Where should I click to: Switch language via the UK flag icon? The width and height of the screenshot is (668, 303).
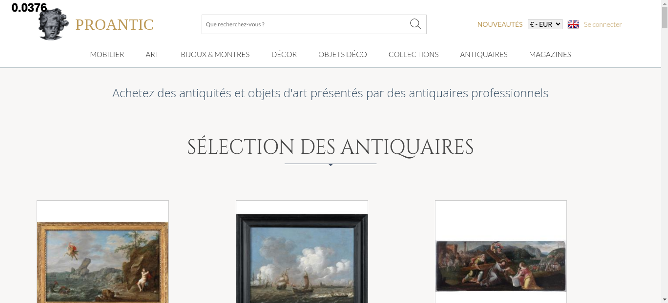point(573,24)
